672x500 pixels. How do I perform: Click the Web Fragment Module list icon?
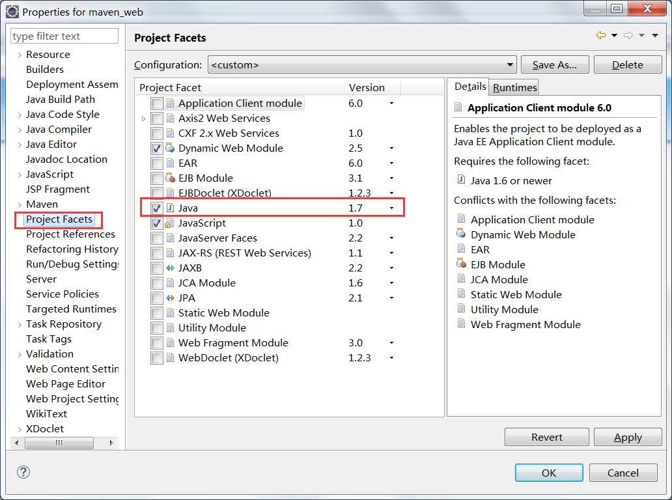(x=170, y=343)
